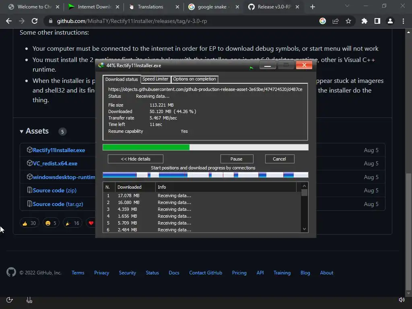Screen dimensions: 412x309
Task: Click the bottom-left circular clock icon
Action: pos(10,300)
